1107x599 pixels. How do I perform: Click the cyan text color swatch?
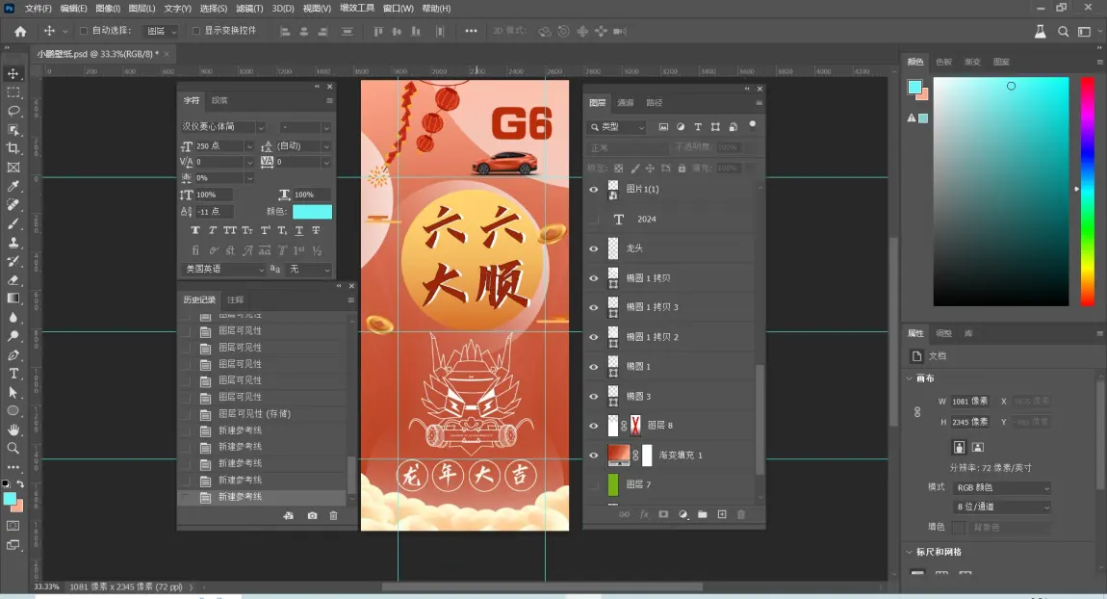312,212
